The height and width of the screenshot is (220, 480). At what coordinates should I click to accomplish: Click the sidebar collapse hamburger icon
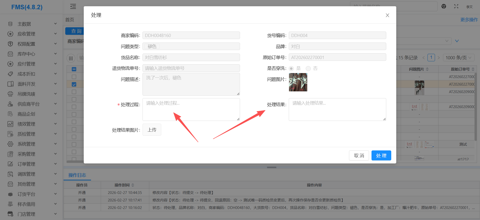[73, 7]
